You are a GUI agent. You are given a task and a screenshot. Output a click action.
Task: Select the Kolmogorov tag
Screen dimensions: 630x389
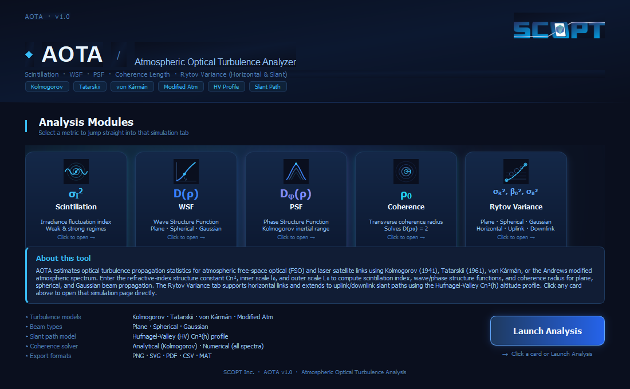pyautogui.click(x=47, y=87)
